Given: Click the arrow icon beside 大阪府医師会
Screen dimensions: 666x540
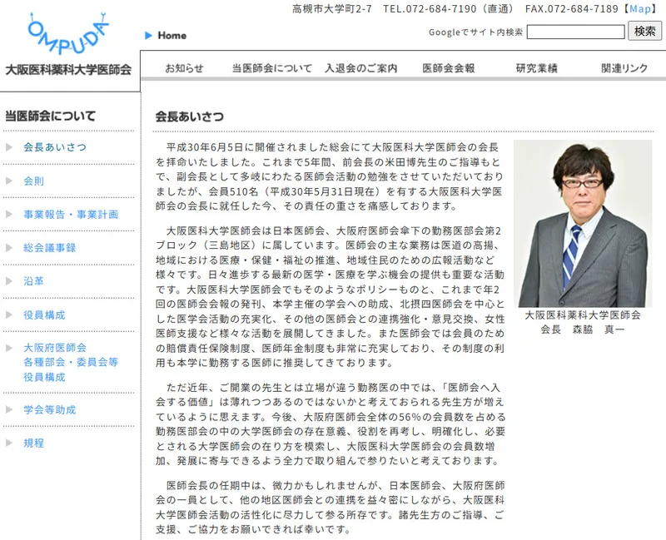Looking at the screenshot, I should click(x=9, y=348).
